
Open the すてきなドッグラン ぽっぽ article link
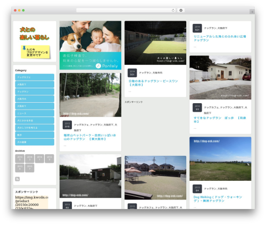tap(220, 120)
